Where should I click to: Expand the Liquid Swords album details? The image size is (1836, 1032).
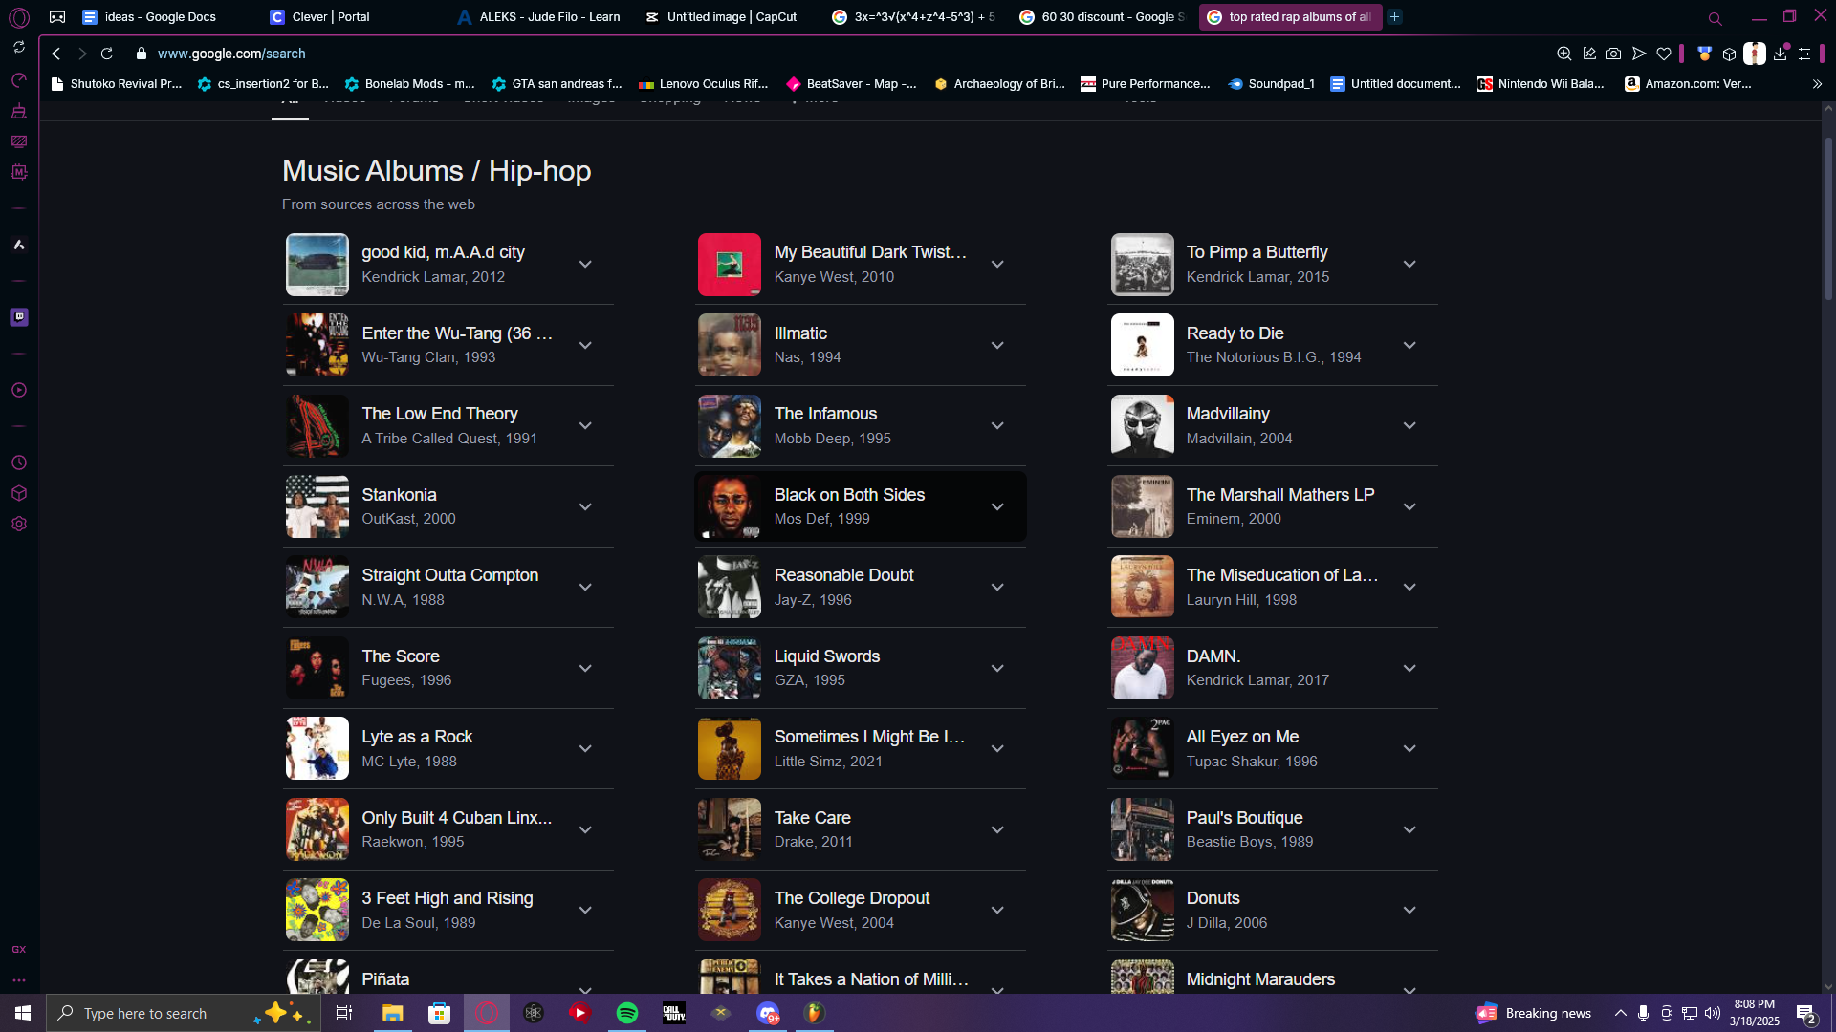pyautogui.click(x=997, y=669)
